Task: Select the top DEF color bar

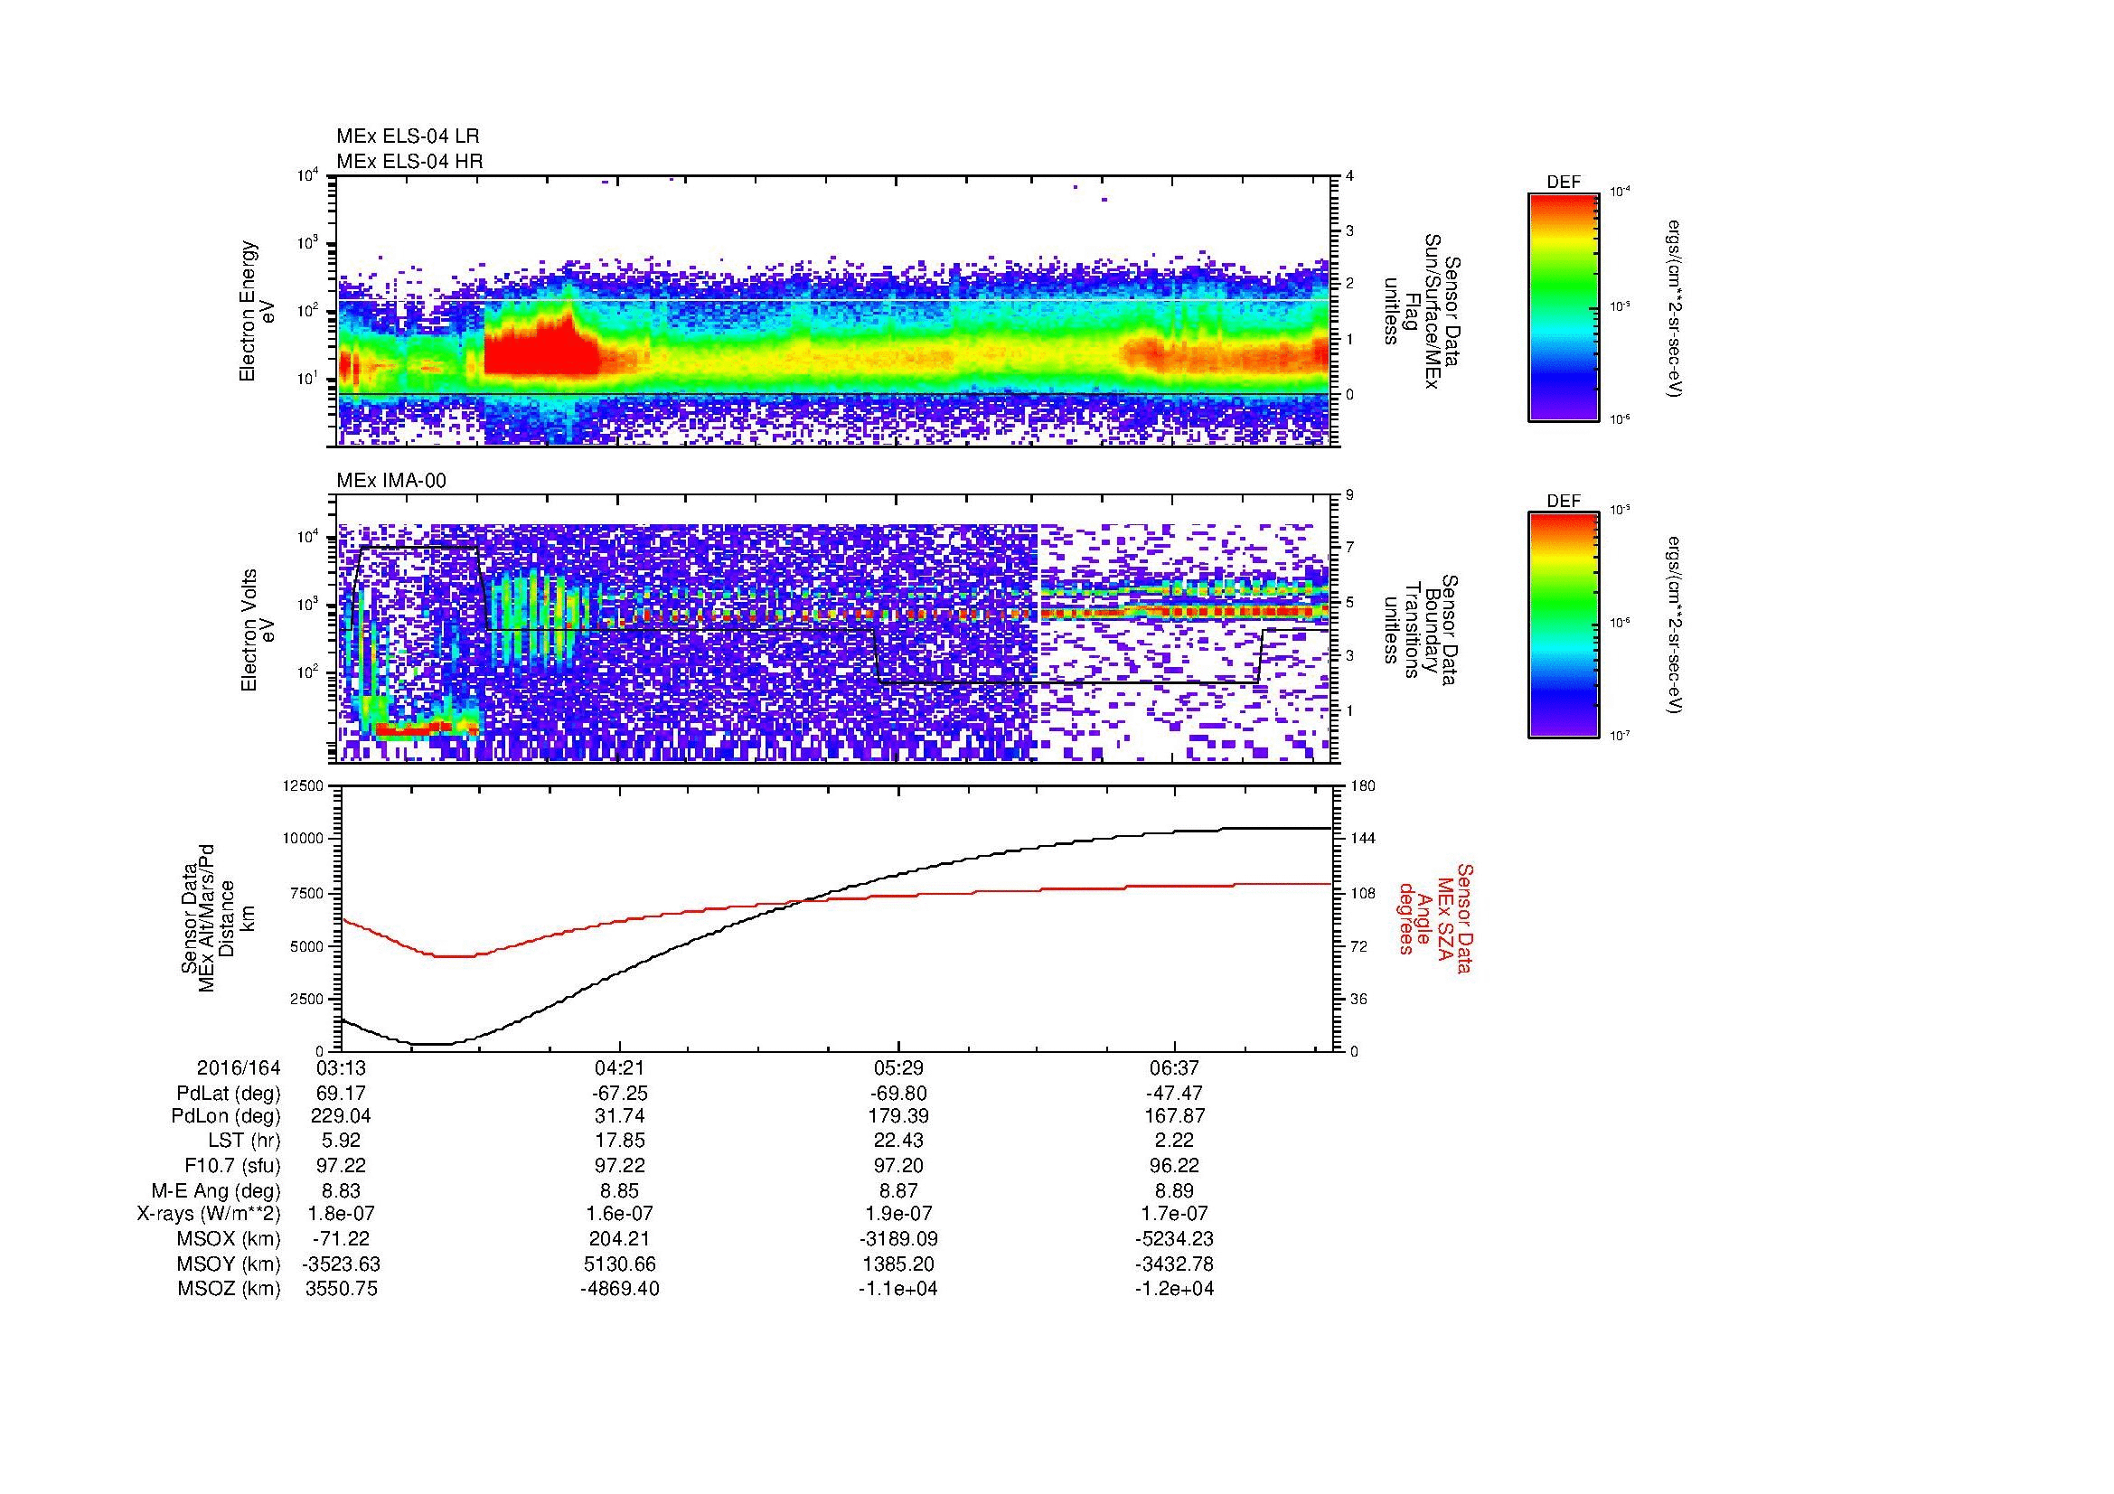Action: [1564, 306]
